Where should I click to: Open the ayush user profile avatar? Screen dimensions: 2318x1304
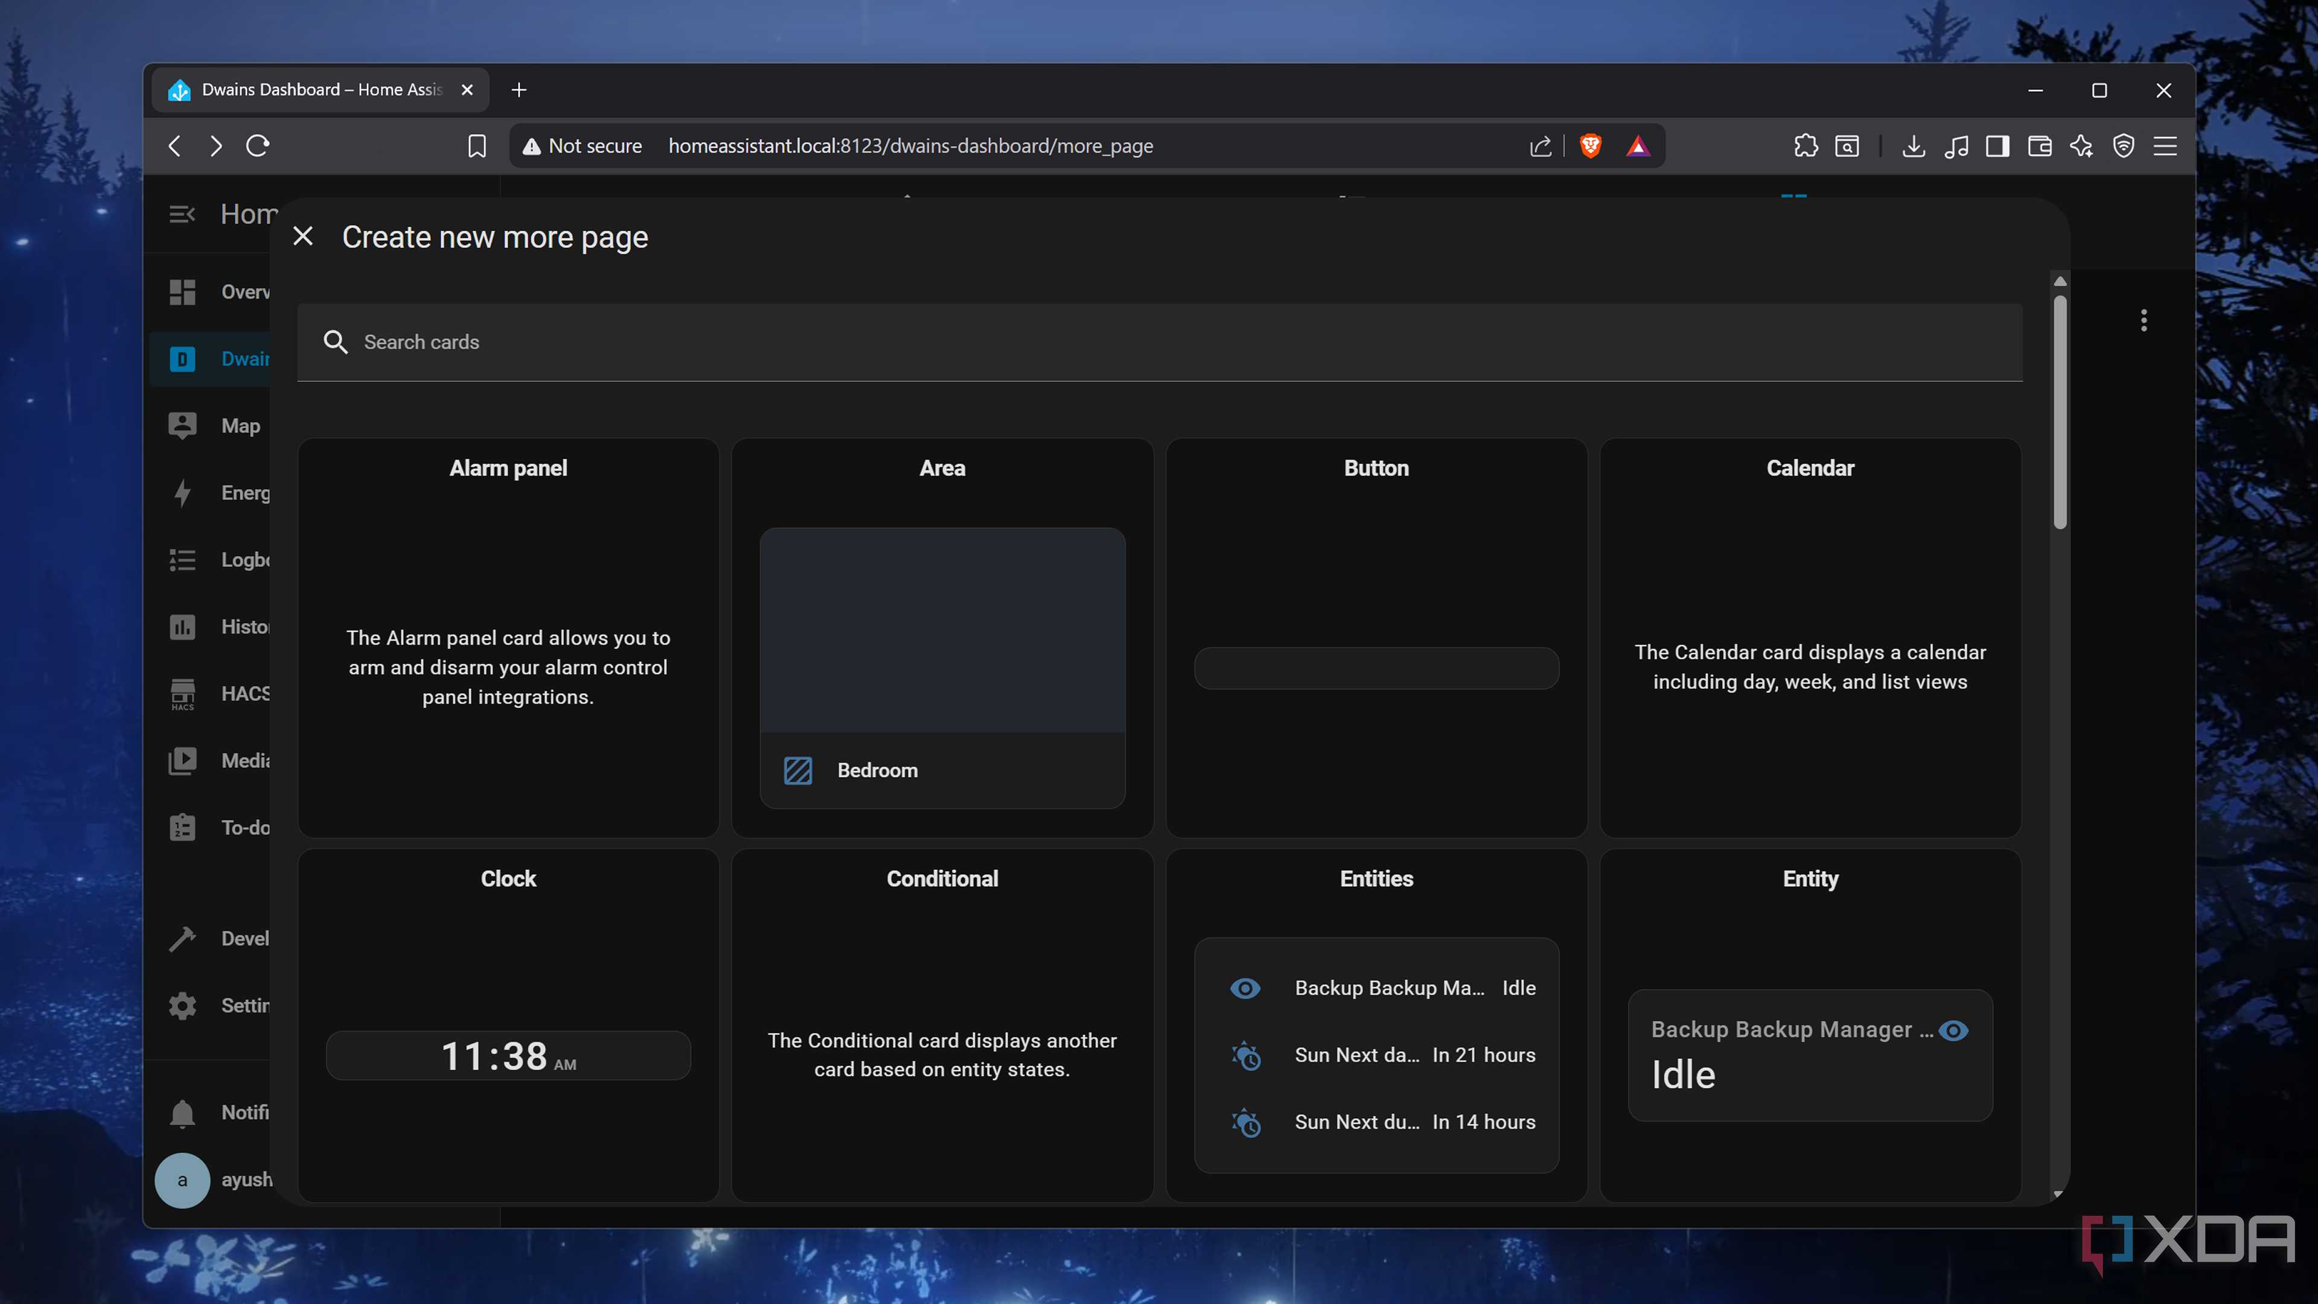pyautogui.click(x=182, y=1180)
